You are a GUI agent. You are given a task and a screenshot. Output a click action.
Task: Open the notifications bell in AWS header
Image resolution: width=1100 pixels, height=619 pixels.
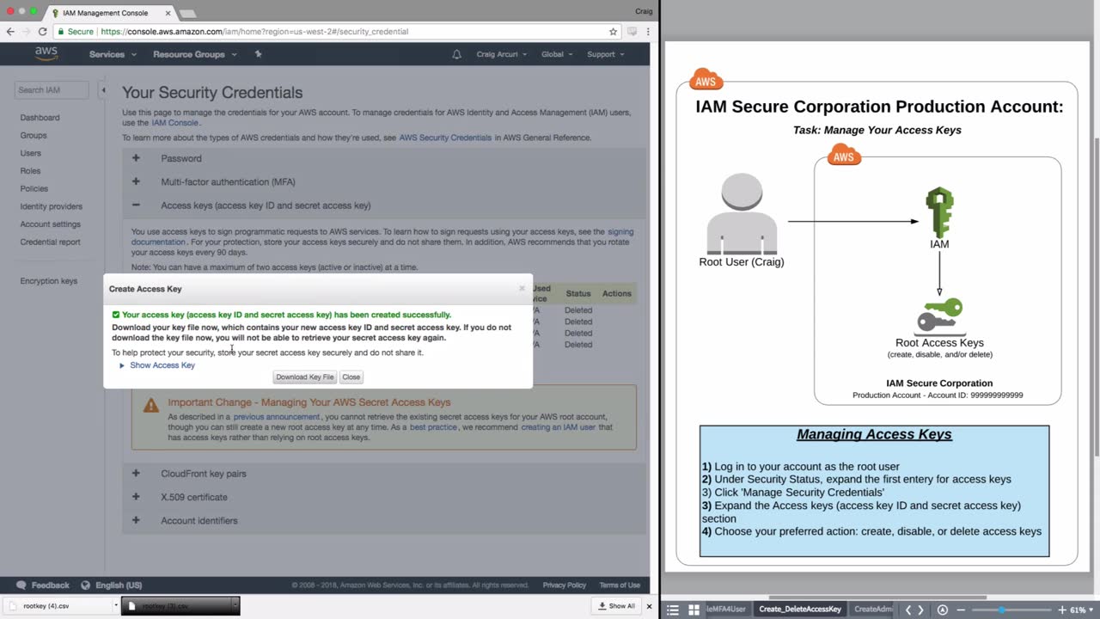pos(456,54)
